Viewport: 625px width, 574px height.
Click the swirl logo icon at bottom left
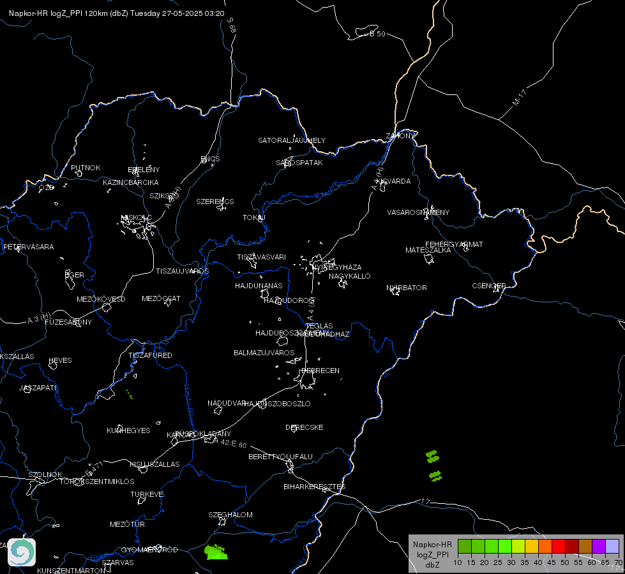pos(22,552)
